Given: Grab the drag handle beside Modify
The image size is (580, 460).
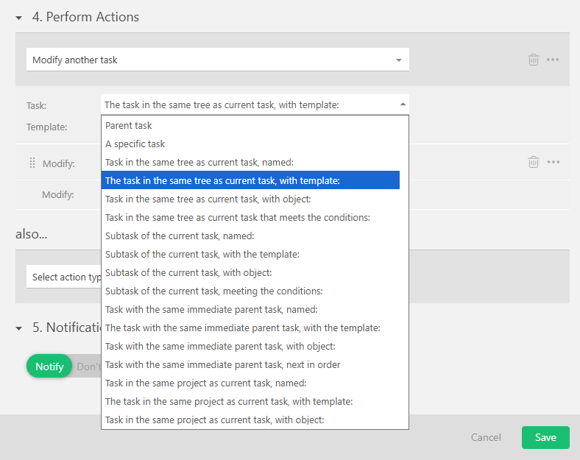Looking at the screenshot, I should (x=32, y=163).
